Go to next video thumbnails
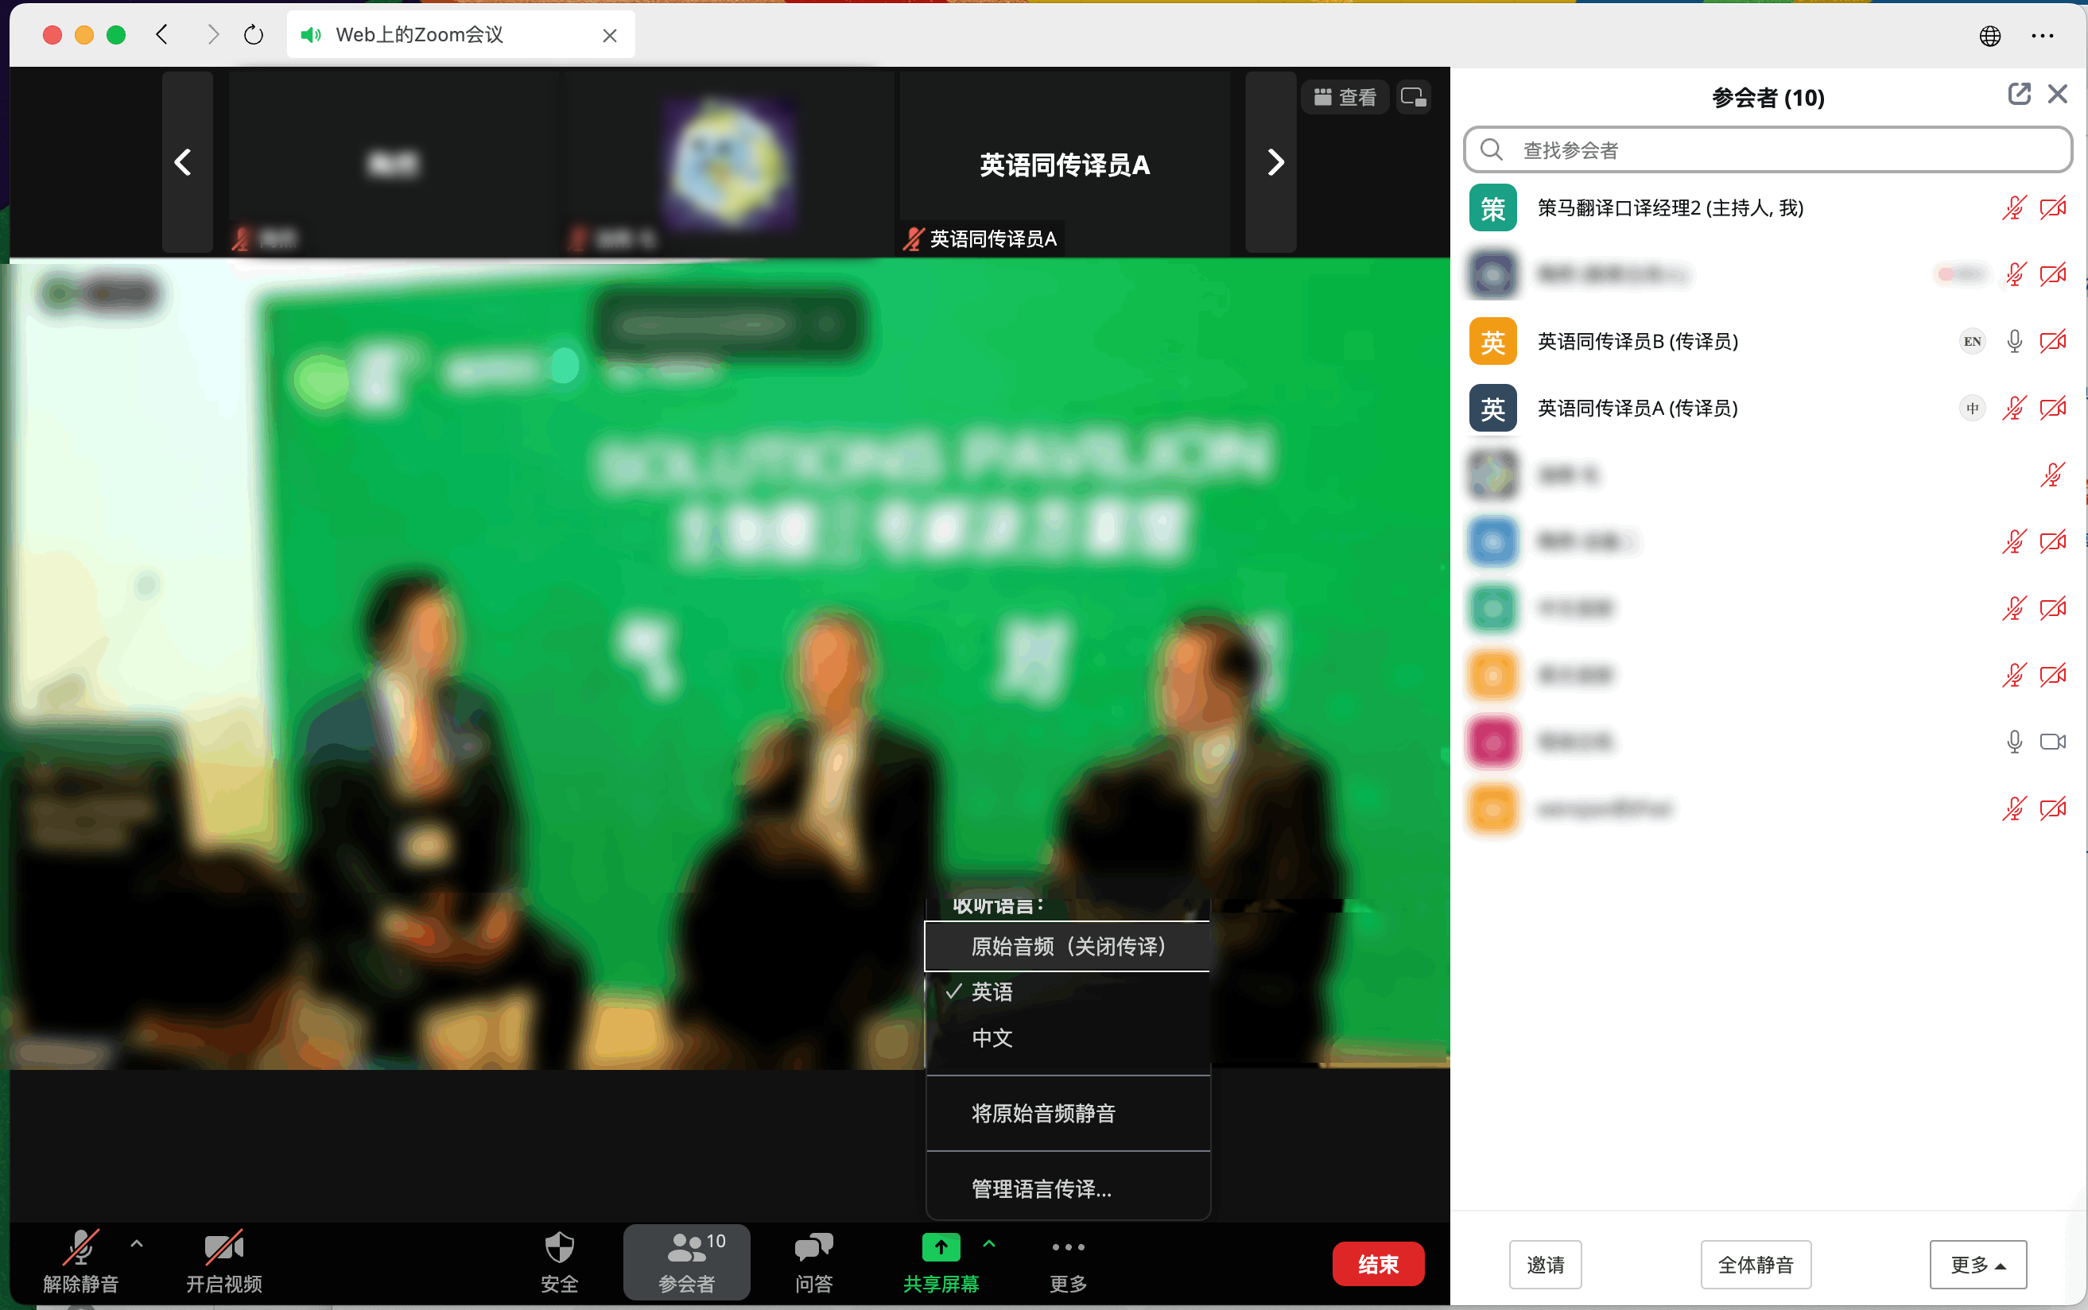 coord(1272,162)
